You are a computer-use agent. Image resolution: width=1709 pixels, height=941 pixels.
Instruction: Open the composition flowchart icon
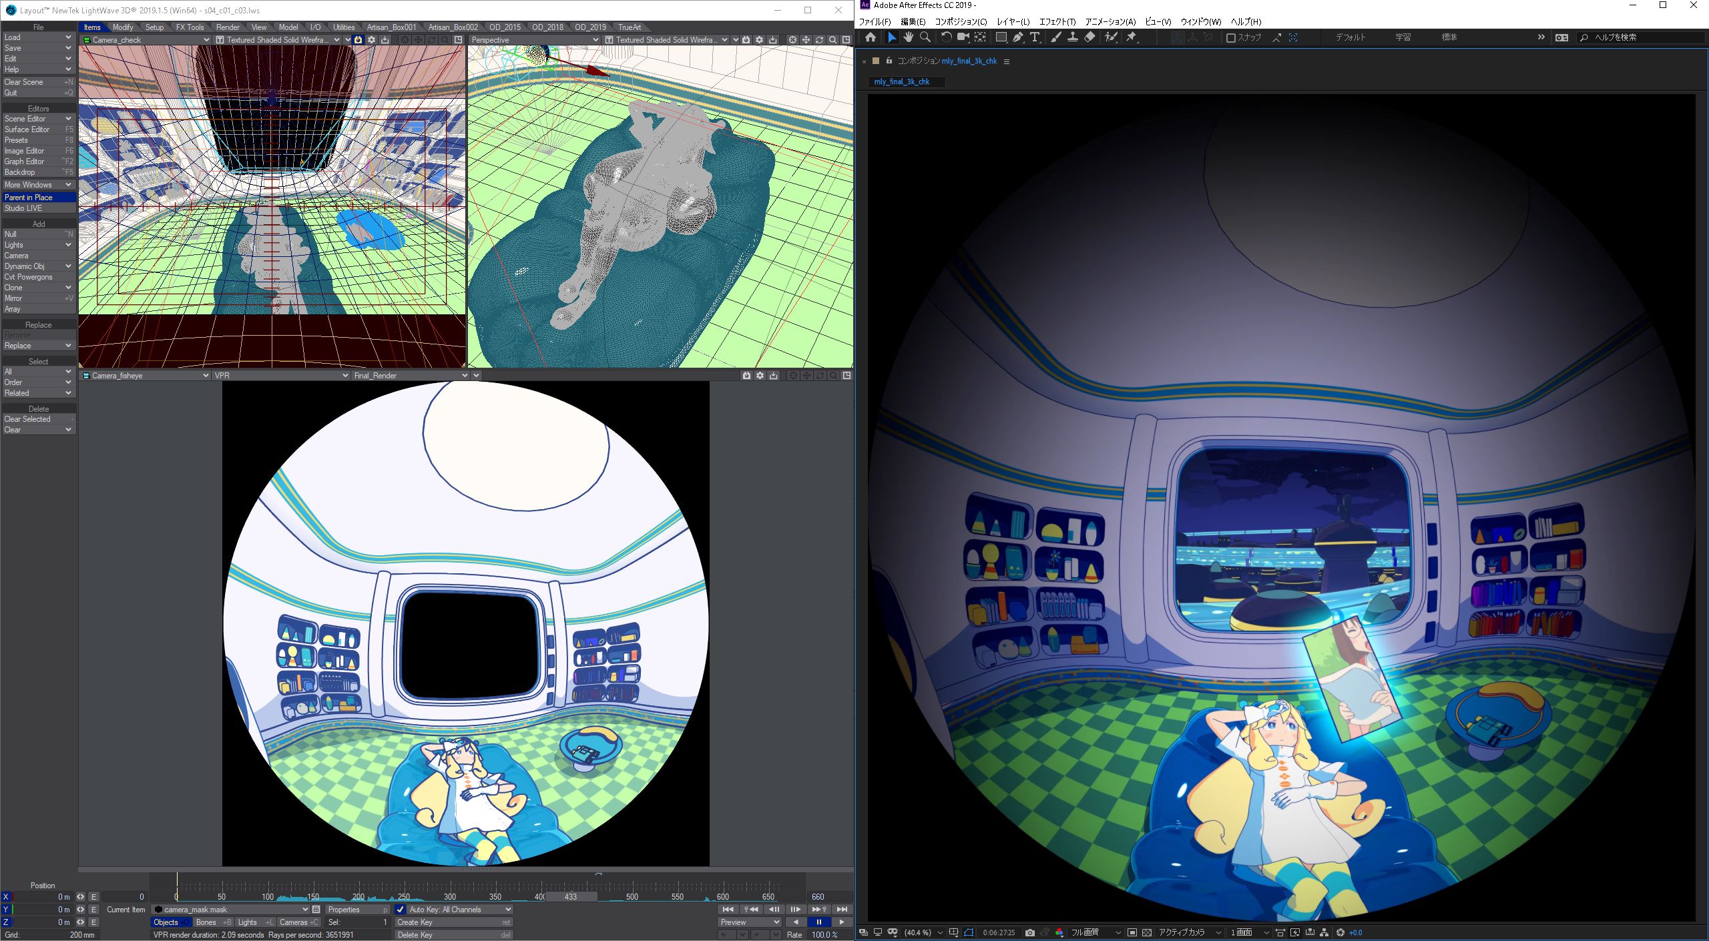1324,932
